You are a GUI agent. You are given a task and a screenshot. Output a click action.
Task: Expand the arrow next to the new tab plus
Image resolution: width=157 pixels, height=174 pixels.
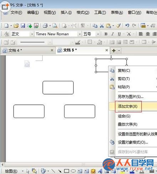coord(119,51)
